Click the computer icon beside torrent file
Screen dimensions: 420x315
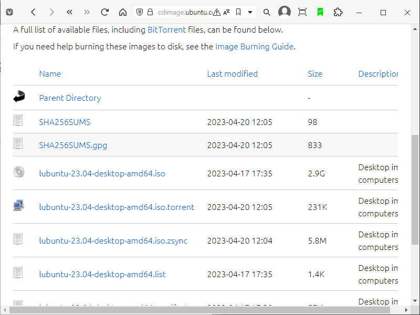19,205
